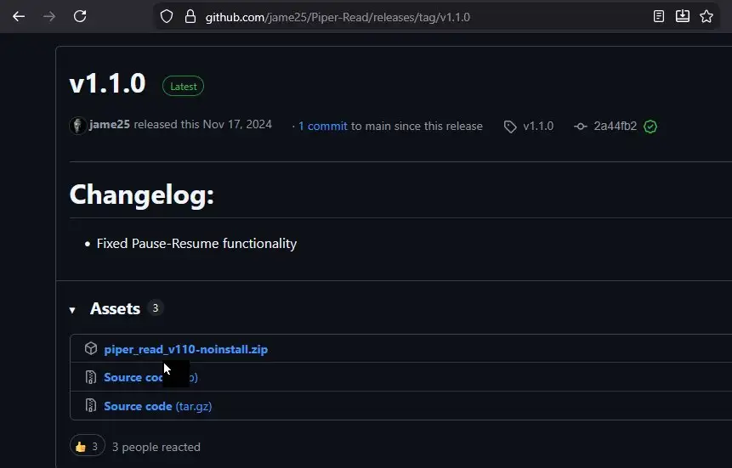
Task: Collapse the Assets section triangle
Action: coord(72,310)
